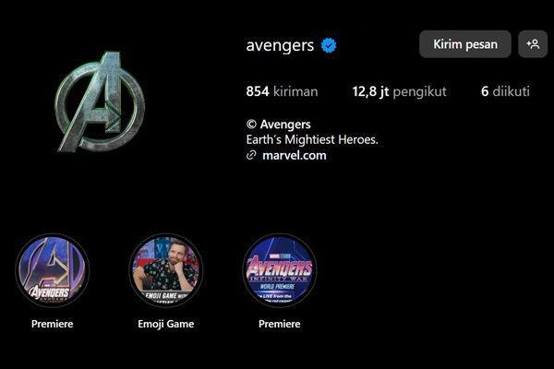View the 6 diikuti following list
554x369 pixels.
[x=505, y=91]
